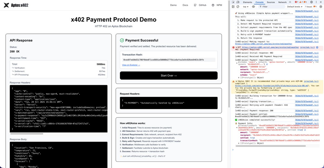Activate the DevTools inspect element picker
The width and height of the screenshot is (324, 168).
[x=233, y=2]
